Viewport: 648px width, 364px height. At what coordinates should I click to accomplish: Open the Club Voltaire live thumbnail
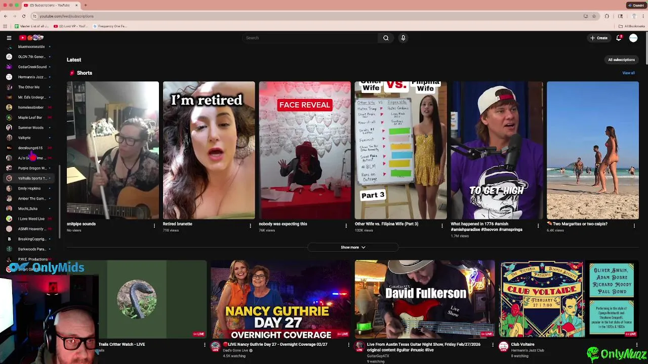coord(569,299)
